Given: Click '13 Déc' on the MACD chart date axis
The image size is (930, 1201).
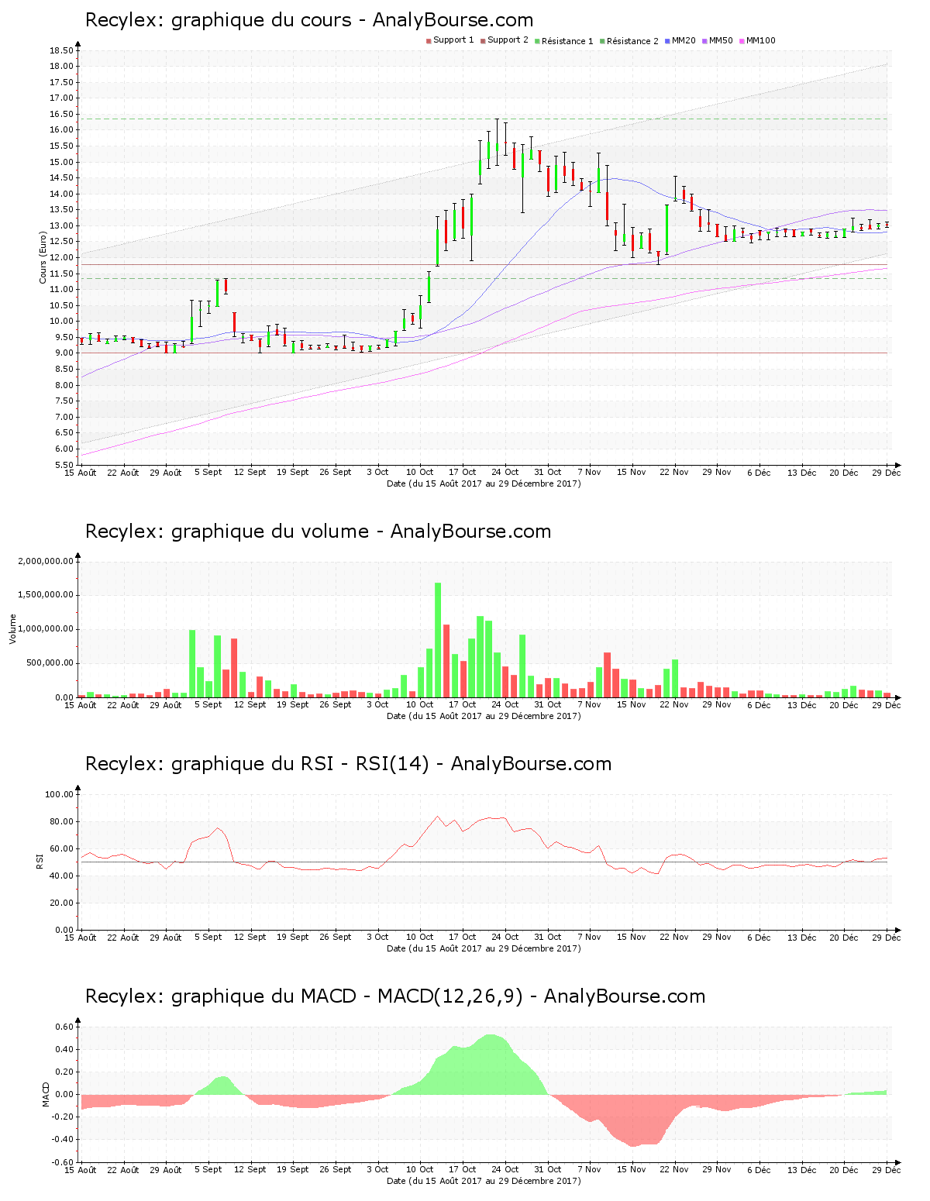Looking at the screenshot, I should [x=802, y=1169].
